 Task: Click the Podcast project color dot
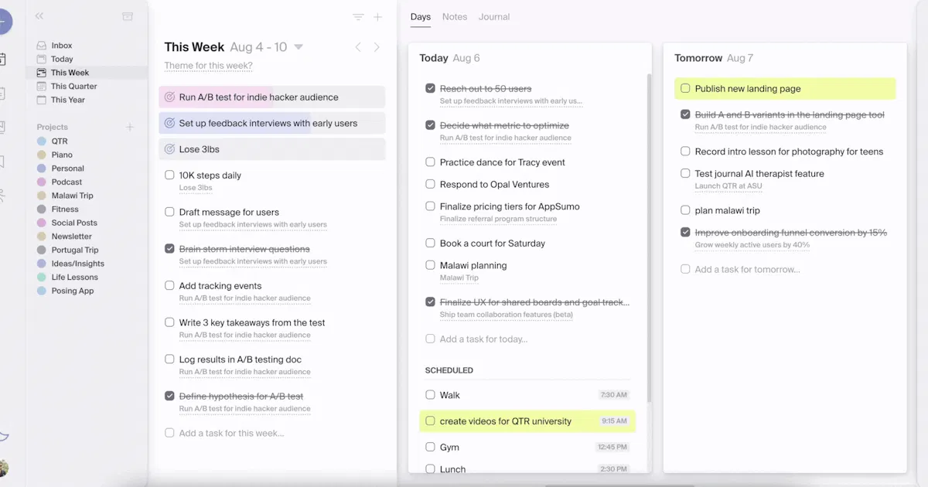[x=42, y=182]
